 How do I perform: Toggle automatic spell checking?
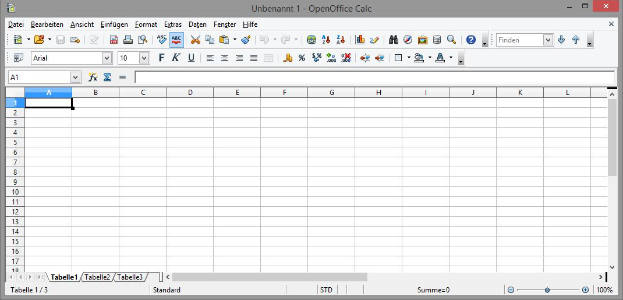click(176, 40)
